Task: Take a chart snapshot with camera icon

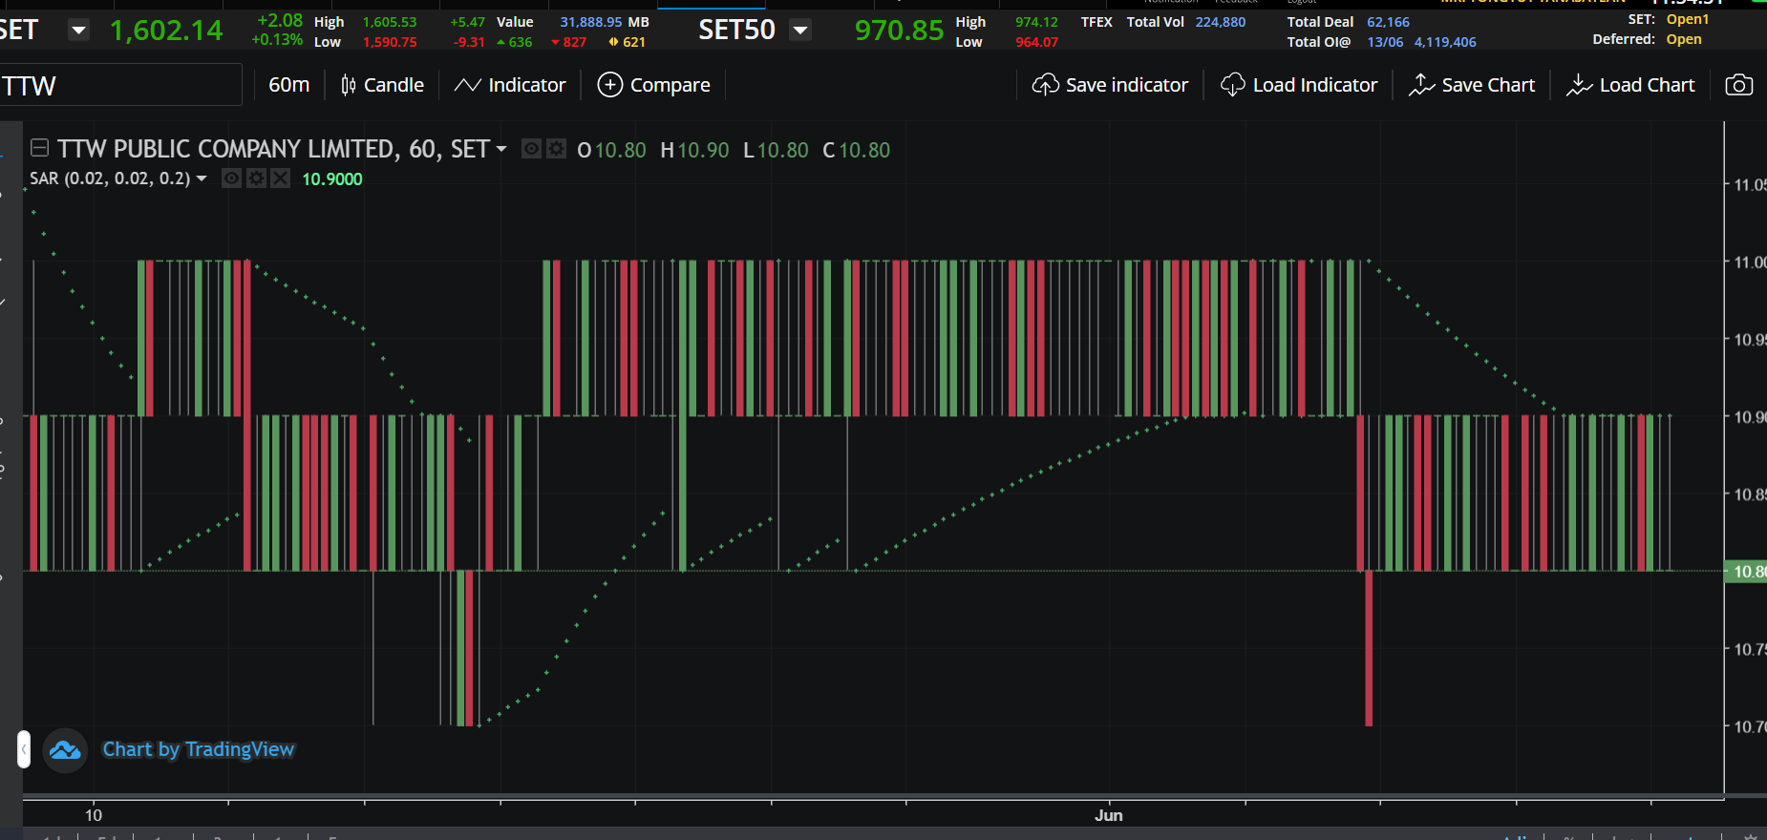Action: (1738, 85)
